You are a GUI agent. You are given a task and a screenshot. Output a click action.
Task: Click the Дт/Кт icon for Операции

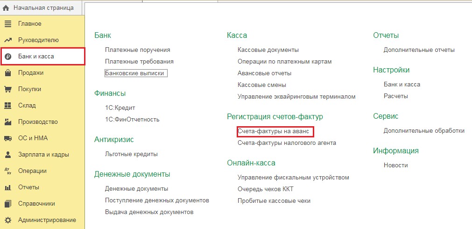coord(8,171)
